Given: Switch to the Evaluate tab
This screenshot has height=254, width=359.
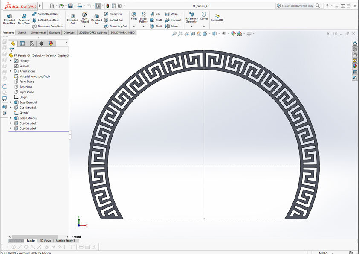Looking at the screenshot, I should click(55, 32).
